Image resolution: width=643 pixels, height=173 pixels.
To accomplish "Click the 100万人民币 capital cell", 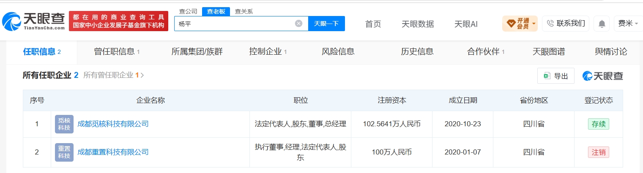I will click(392, 152).
